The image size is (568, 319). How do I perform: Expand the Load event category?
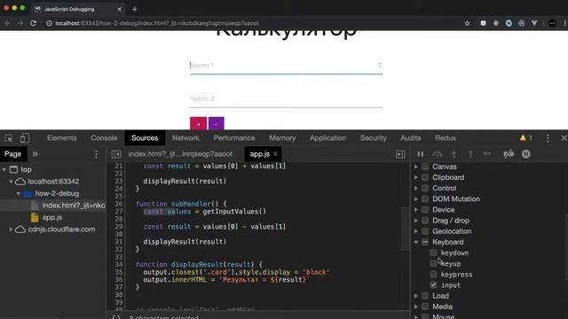click(416, 296)
